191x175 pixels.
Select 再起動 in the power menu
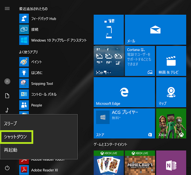tap(39, 150)
